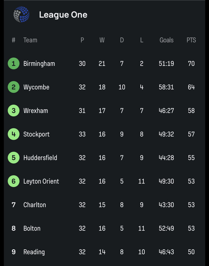The width and height of the screenshot is (209, 266).
Task: Click Birmingham's 70 points value
Action: click(191, 64)
